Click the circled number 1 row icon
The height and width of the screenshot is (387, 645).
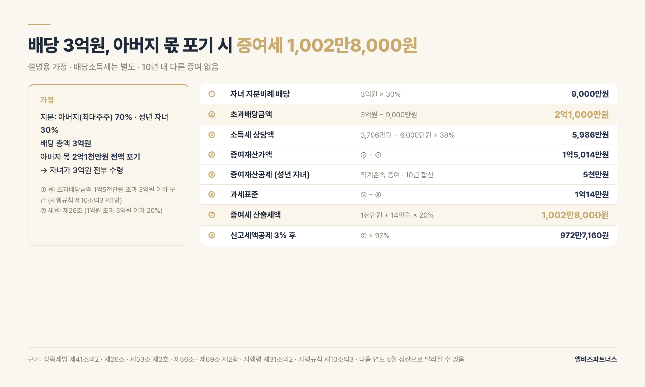click(x=212, y=94)
